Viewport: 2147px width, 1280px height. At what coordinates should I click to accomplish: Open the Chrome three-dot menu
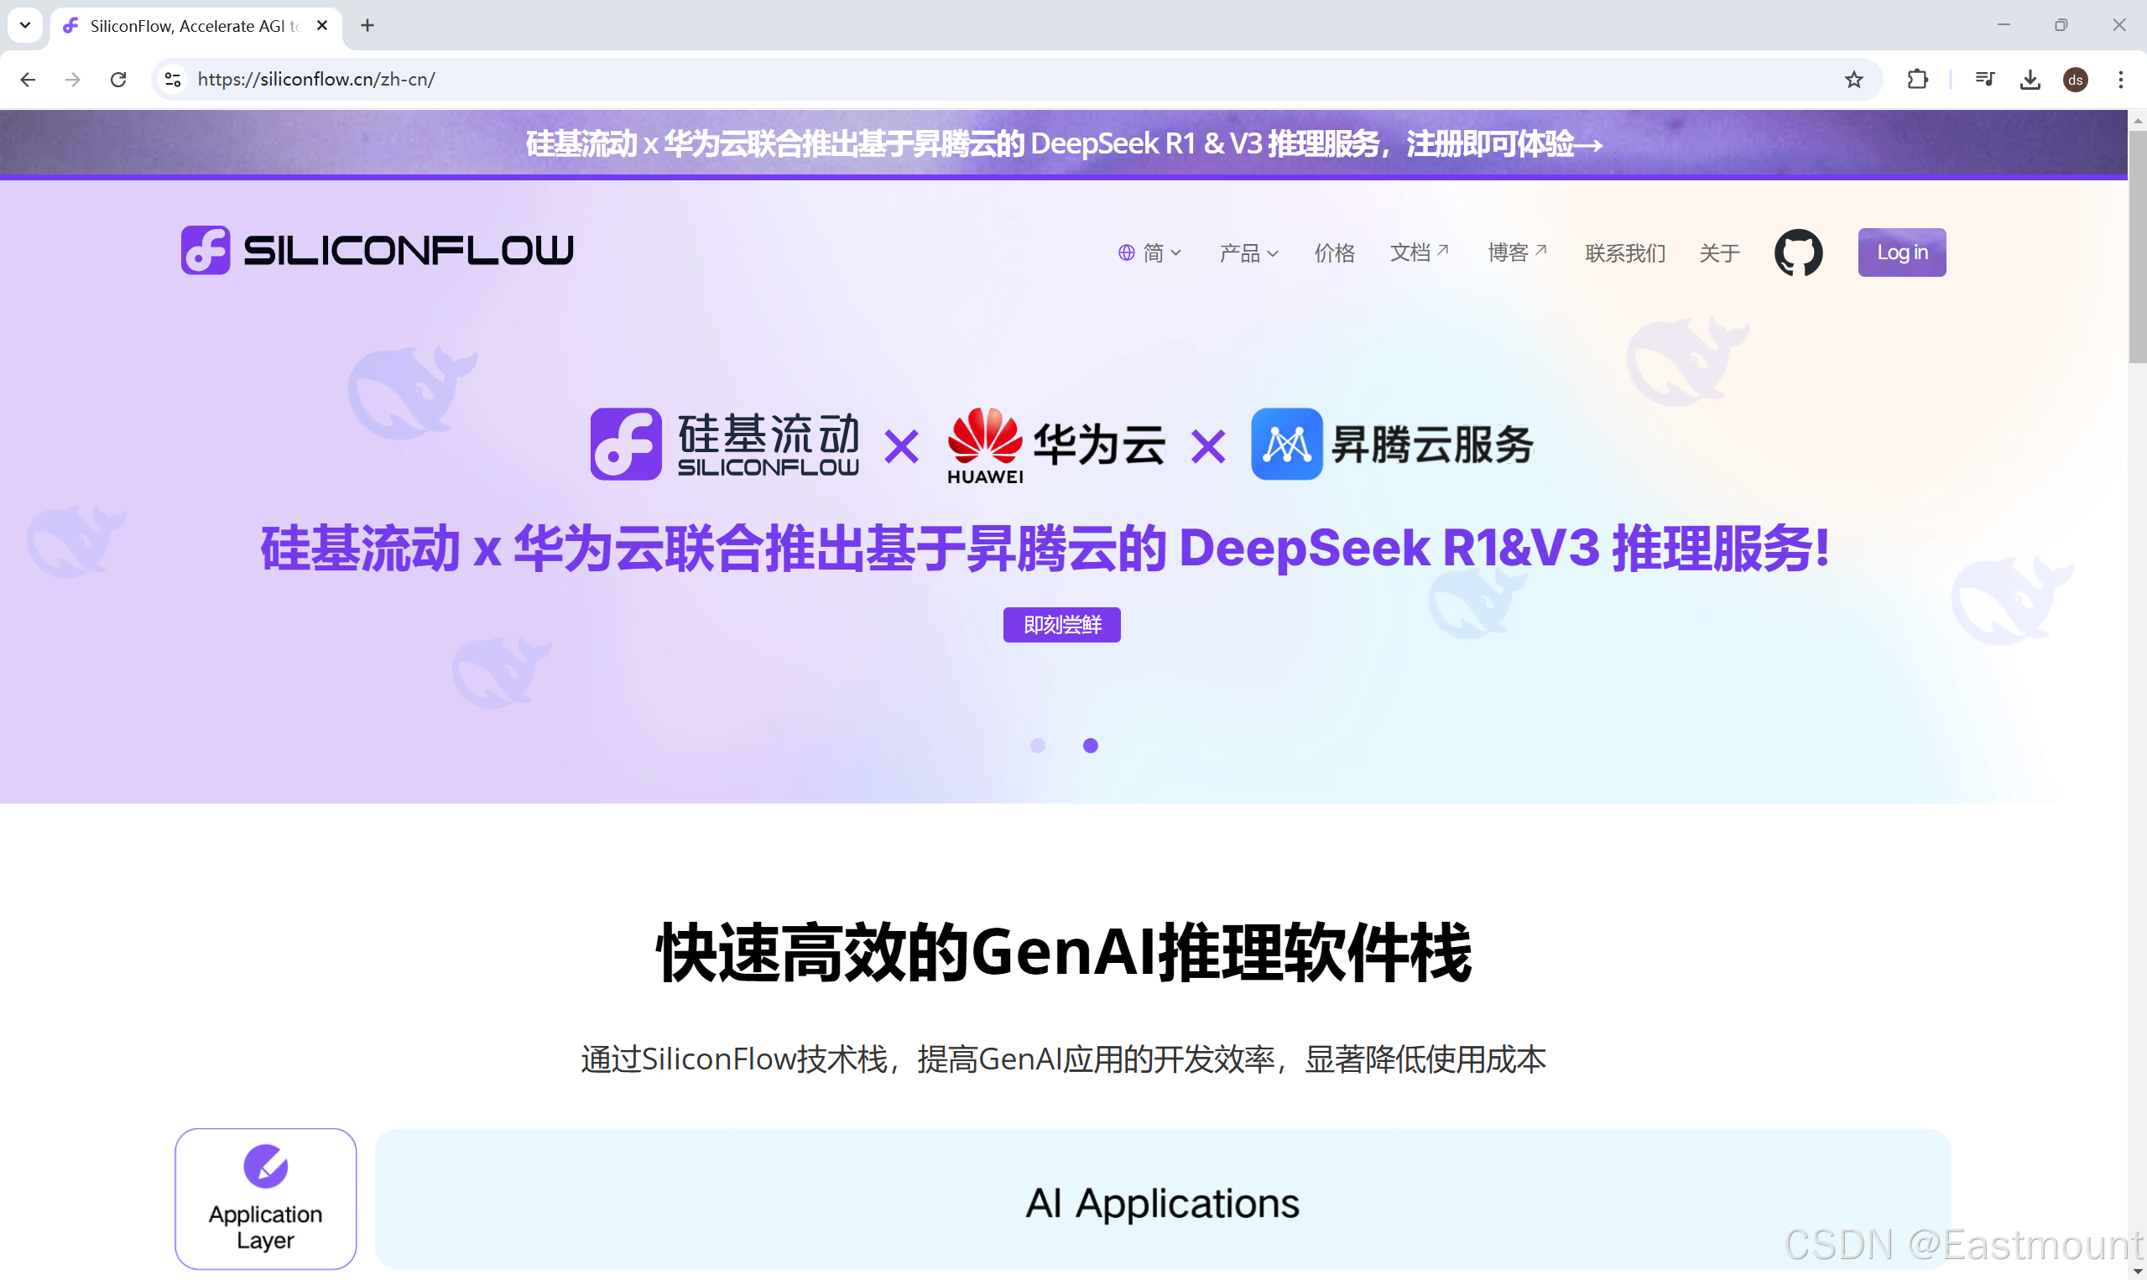2120,80
